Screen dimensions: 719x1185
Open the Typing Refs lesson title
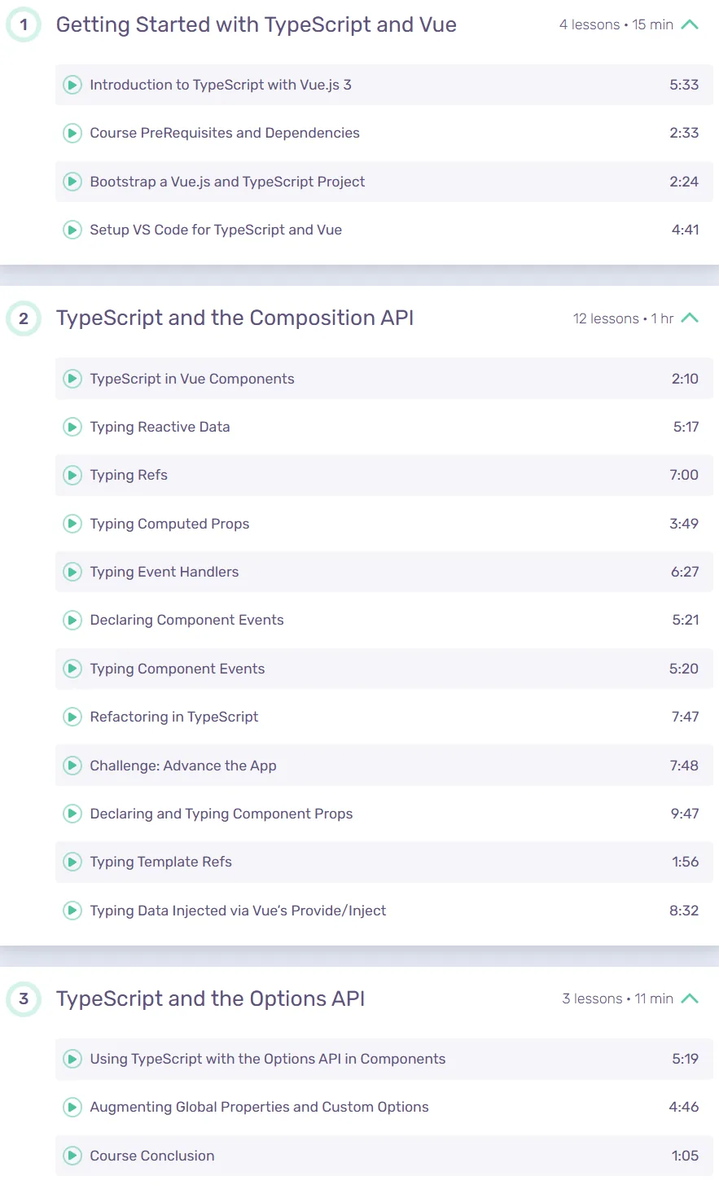[x=129, y=475]
